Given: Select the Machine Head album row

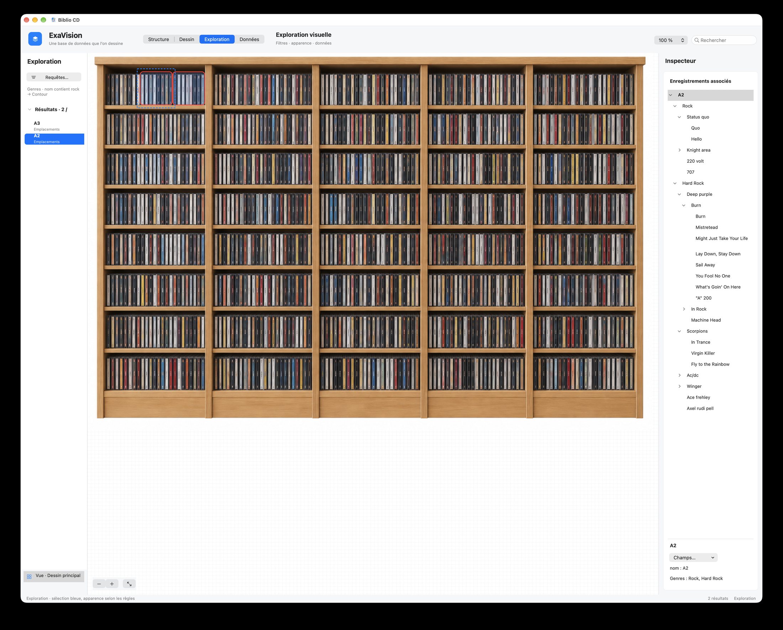Looking at the screenshot, I should pyautogui.click(x=710, y=320).
